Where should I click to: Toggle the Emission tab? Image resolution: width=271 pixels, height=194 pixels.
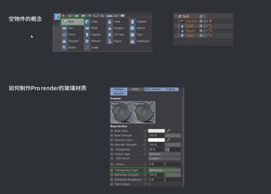119,93
